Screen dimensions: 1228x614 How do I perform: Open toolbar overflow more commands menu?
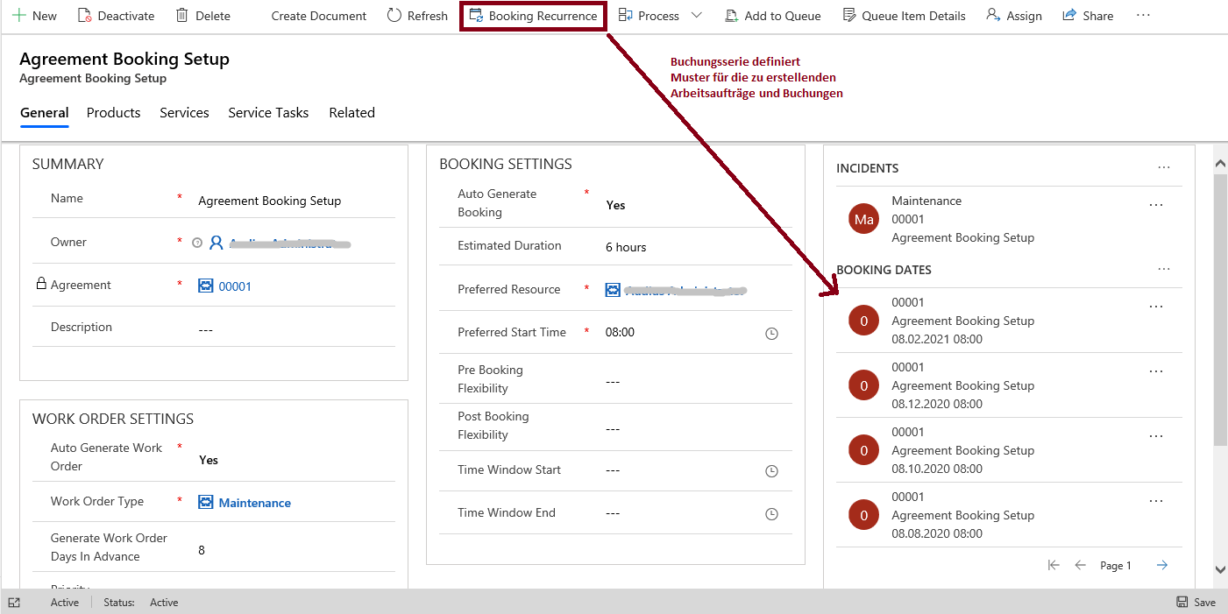click(x=1143, y=16)
